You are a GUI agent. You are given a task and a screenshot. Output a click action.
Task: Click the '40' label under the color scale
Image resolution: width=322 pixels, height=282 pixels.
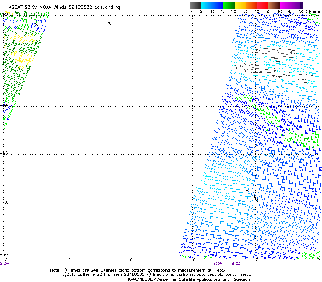(279, 12)
